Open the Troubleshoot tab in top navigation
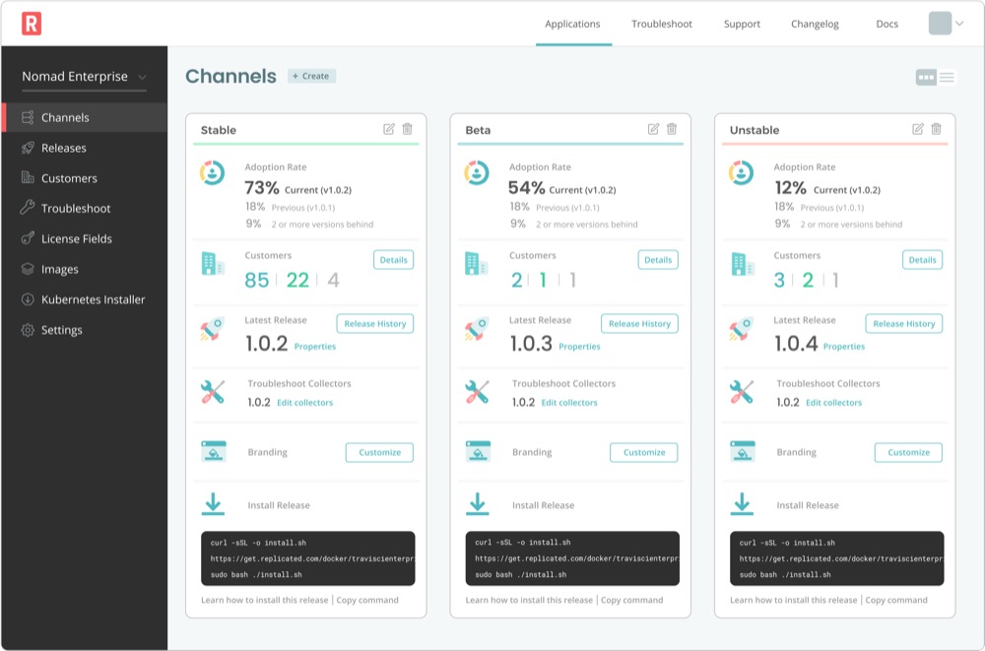The width and height of the screenshot is (985, 651). click(x=662, y=24)
